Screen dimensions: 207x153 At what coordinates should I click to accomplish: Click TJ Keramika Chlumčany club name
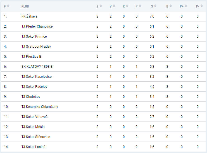pyautogui.click(x=40, y=107)
